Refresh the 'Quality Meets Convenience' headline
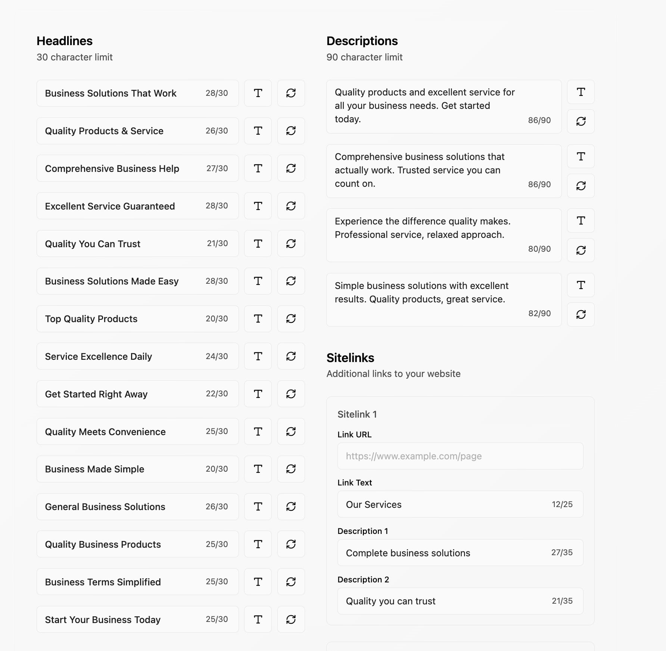The width and height of the screenshot is (666, 651). pos(291,432)
